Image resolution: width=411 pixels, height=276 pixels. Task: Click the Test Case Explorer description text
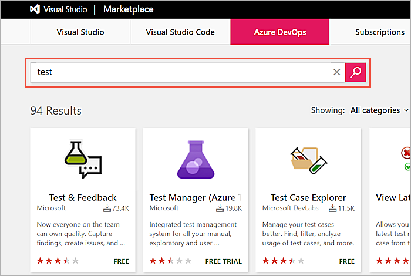[x=308, y=234]
